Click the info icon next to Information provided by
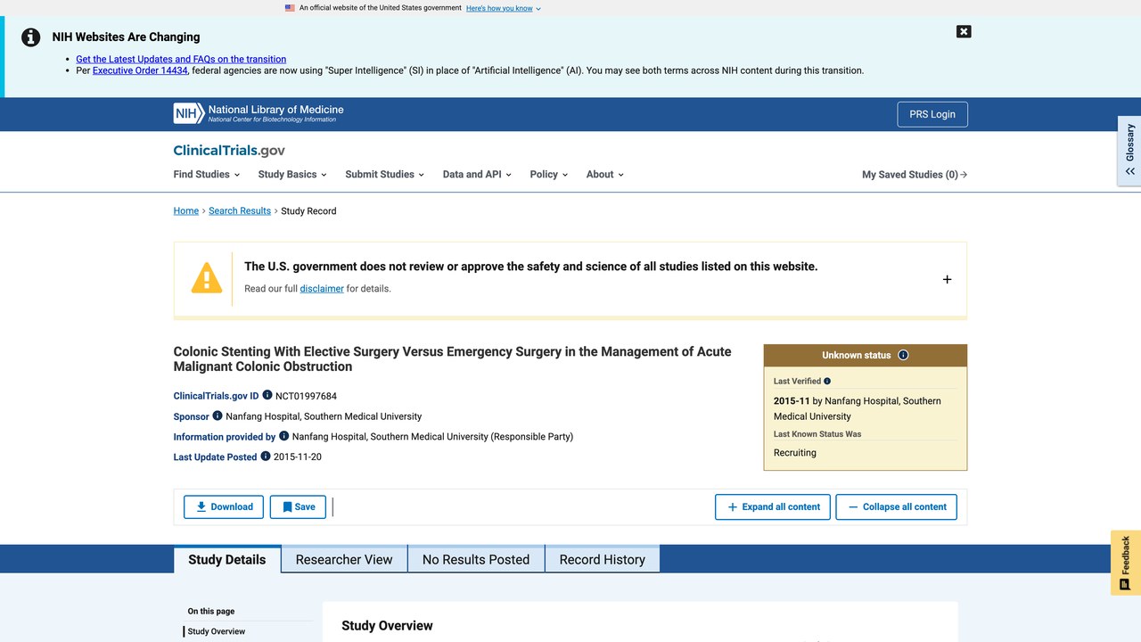 point(284,436)
